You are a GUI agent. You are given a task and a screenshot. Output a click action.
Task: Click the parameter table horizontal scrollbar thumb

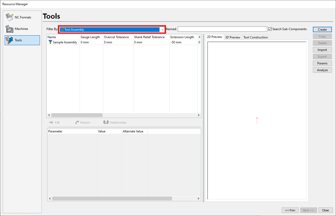pos(112,198)
